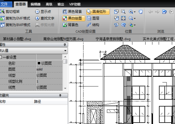Switch to the VIP功能 ribbon tab
The image size is (175, 124).
(75, 4)
